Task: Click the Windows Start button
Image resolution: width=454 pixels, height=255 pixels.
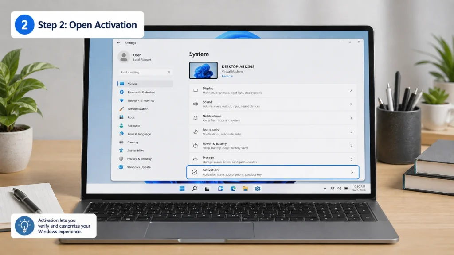Action: [182, 188]
